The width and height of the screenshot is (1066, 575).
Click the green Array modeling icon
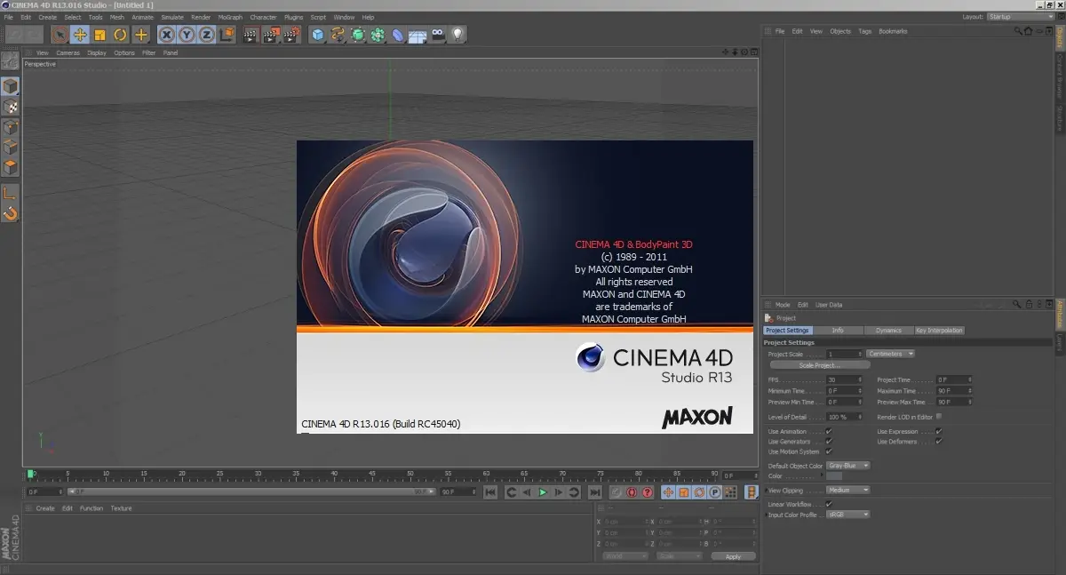(x=378, y=35)
